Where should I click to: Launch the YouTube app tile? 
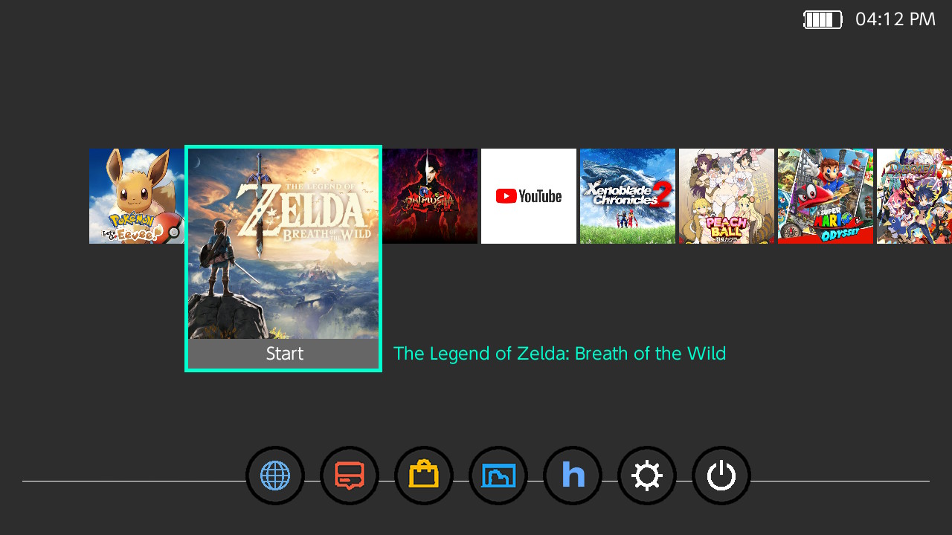coord(529,196)
